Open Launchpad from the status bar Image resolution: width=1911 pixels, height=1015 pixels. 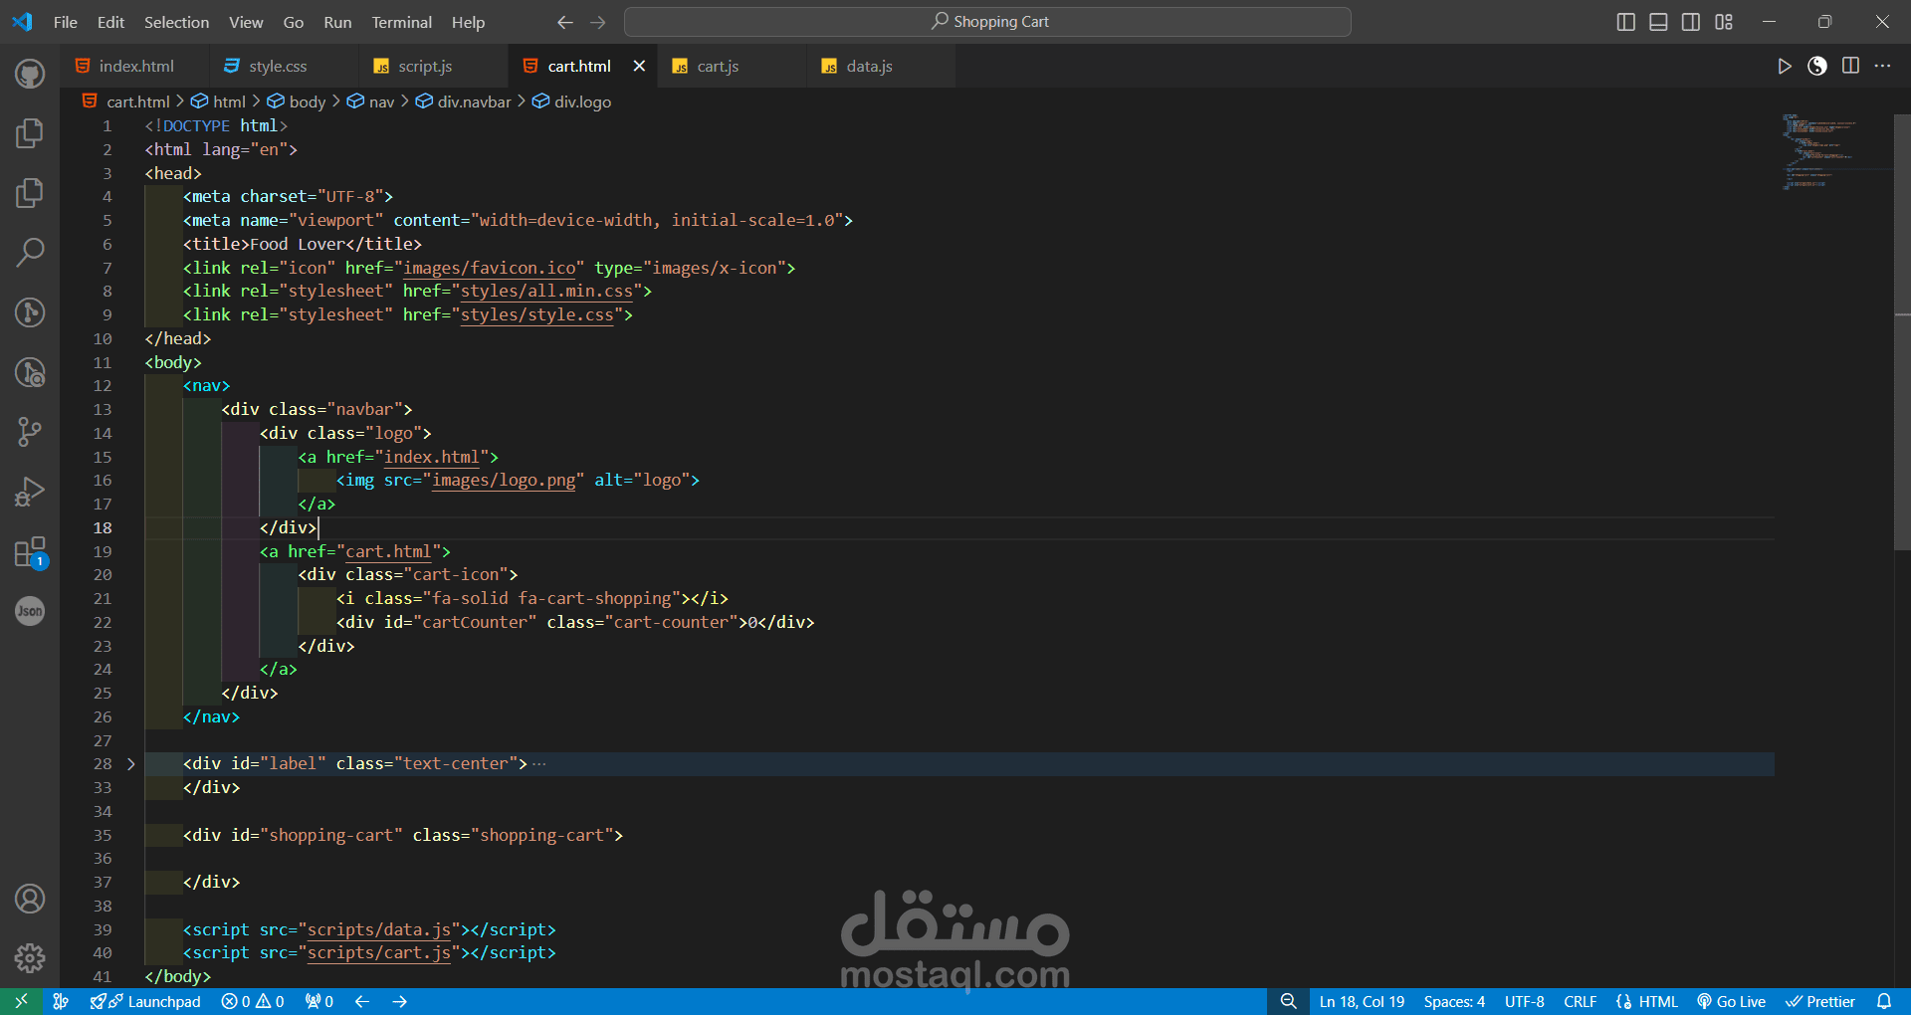(145, 1001)
